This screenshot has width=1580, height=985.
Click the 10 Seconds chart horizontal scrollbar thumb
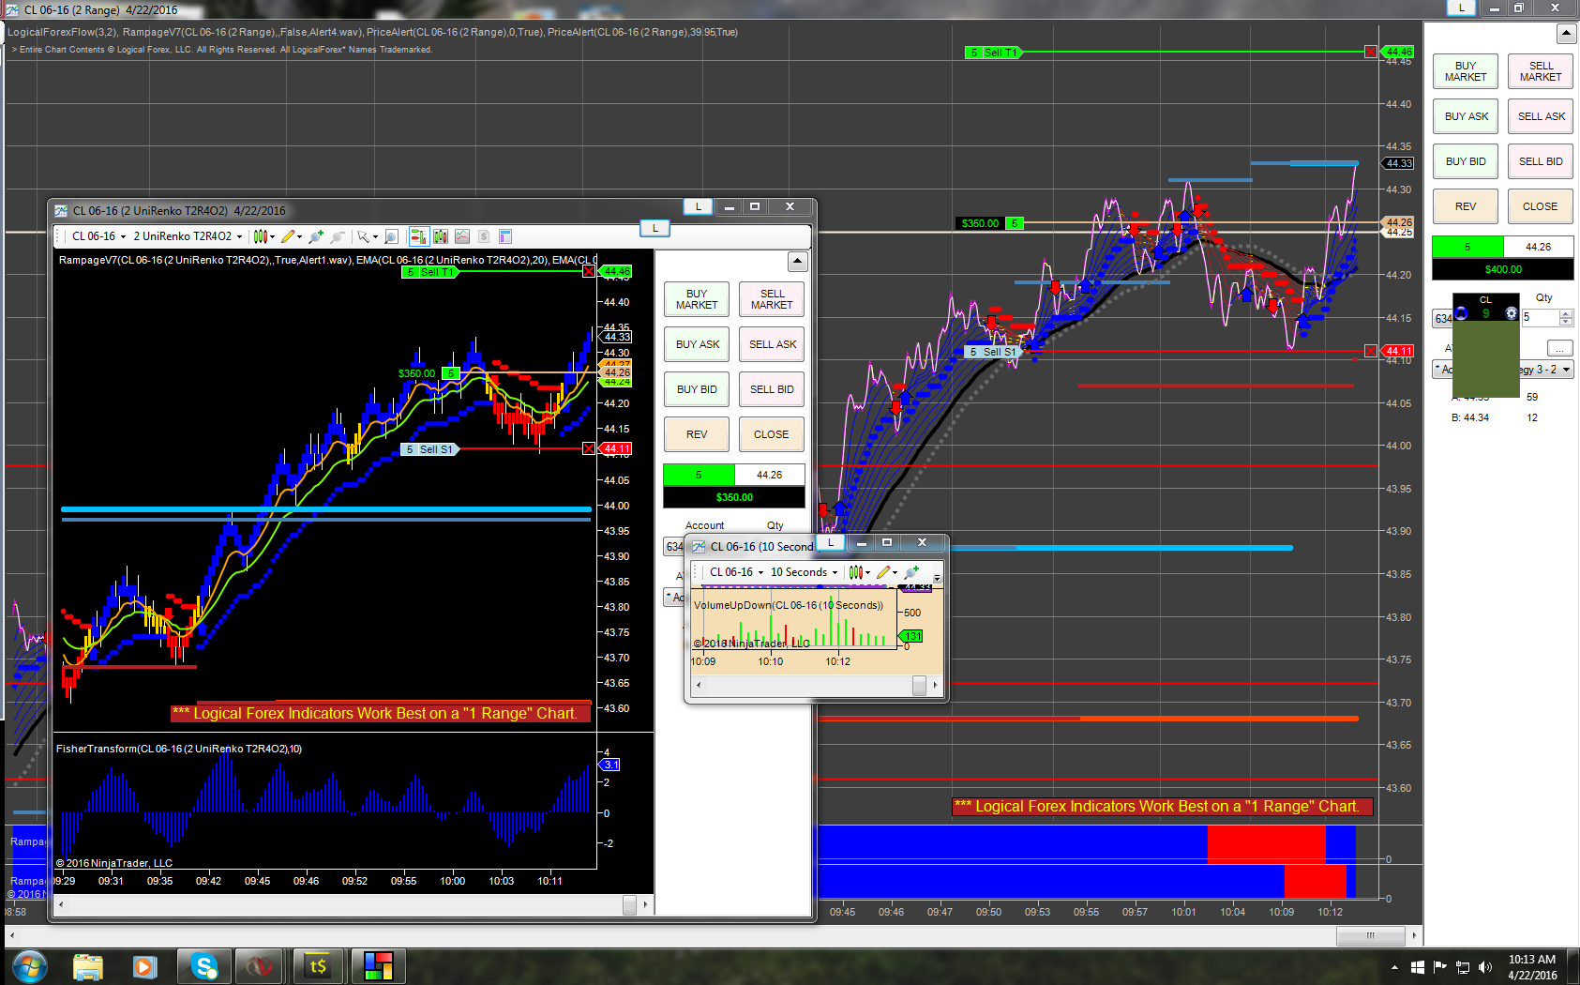coord(920,686)
